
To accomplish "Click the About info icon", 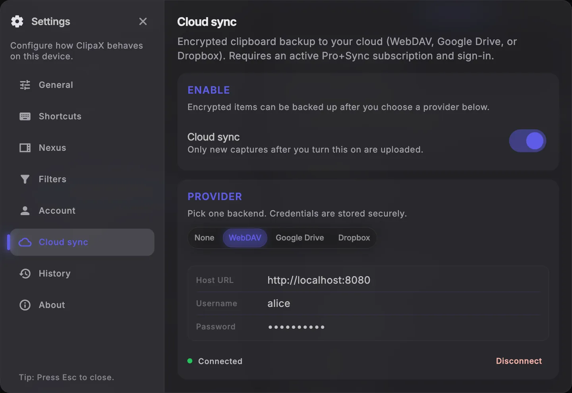I will [25, 305].
